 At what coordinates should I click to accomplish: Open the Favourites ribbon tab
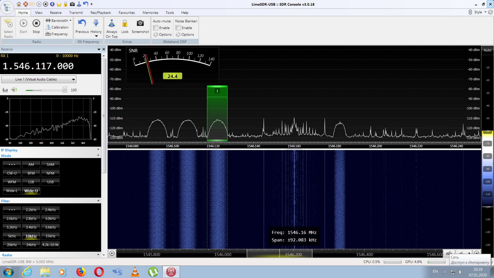(x=127, y=13)
